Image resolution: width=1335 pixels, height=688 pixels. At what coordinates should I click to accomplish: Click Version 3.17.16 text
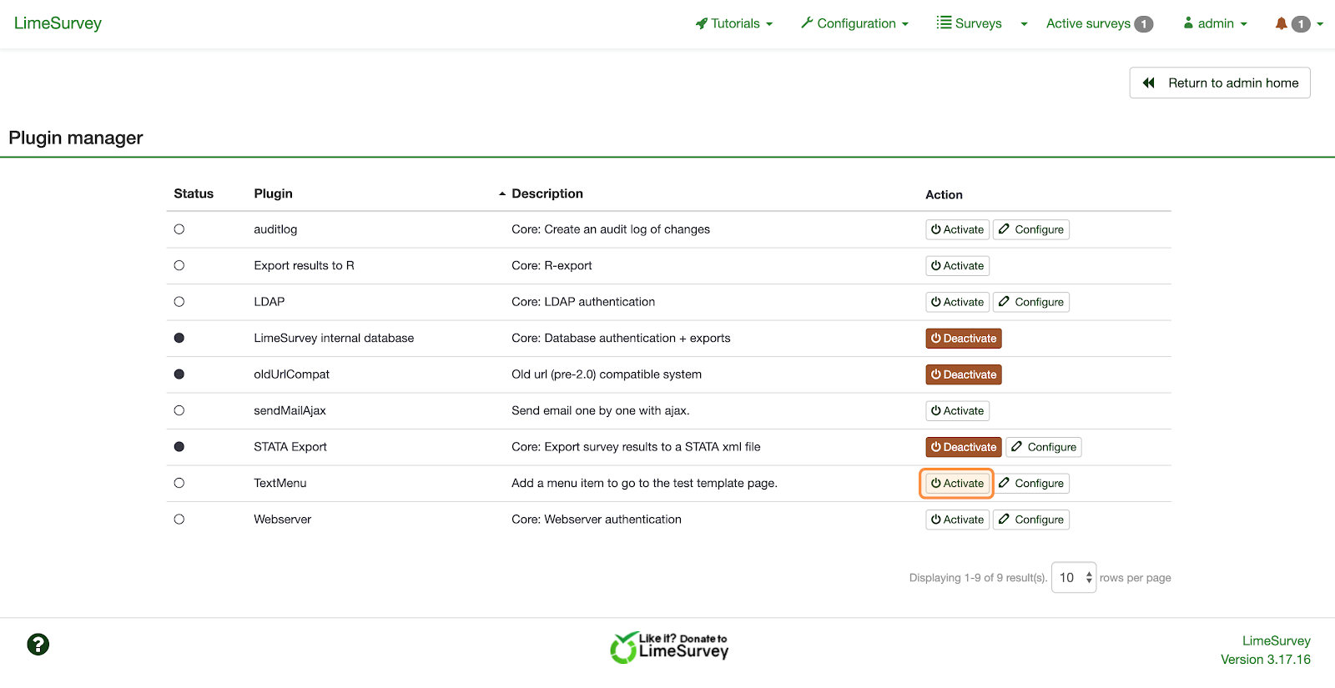1265,659
